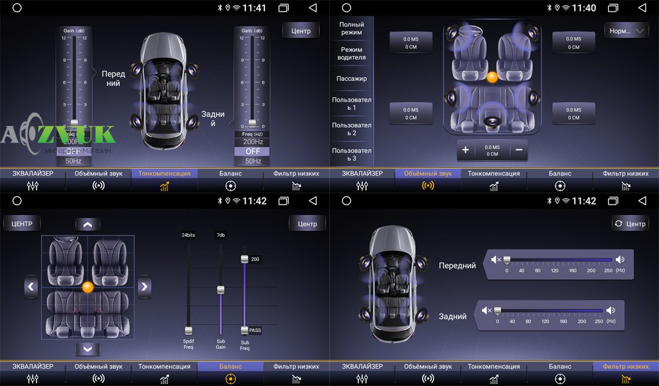Image resolution: width=659 pixels, height=386 pixels.
Task: Select Пользователь 3 preset
Action: [x=351, y=154]
